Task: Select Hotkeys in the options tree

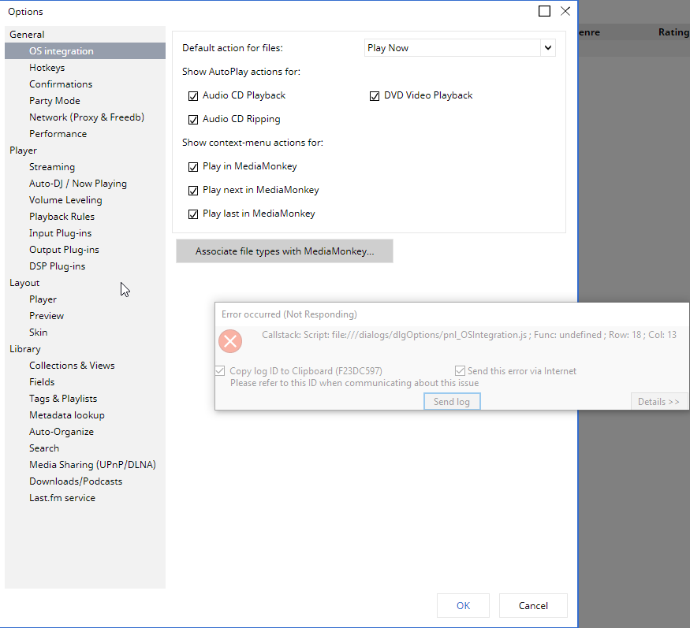Action: [x=47, y=68]
